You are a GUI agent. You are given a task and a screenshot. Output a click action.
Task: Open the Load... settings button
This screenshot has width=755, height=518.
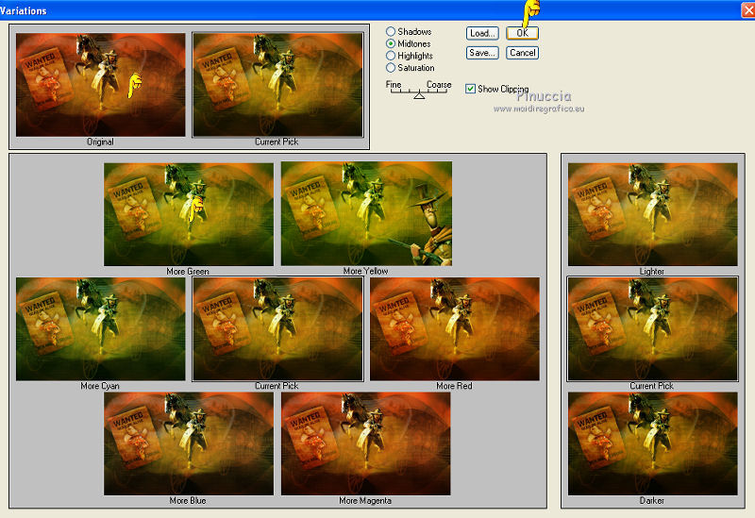[x=482, y=33]
